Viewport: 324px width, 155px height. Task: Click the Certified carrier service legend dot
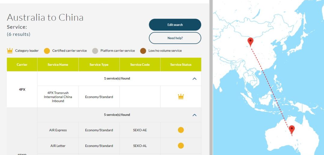[47, 50]
